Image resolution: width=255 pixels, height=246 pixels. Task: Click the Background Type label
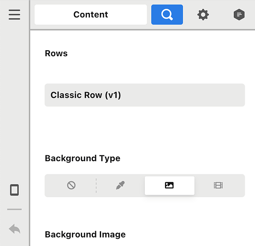click(83, 158)
